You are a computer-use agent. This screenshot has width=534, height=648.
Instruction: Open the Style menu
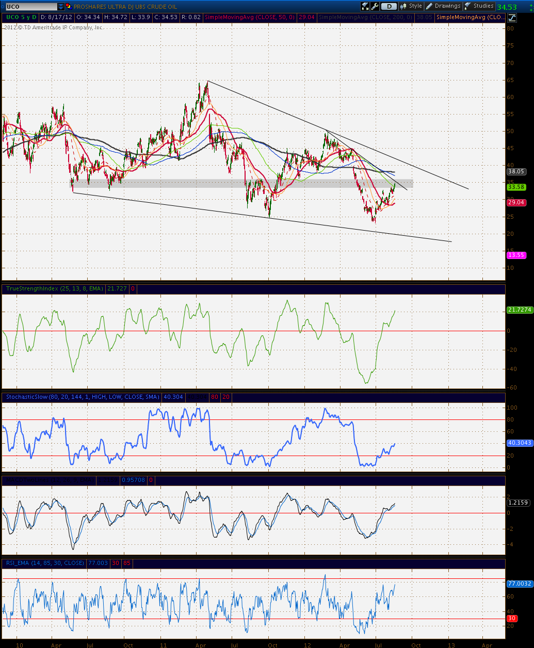pyautogui.click(x=411, y=6)
